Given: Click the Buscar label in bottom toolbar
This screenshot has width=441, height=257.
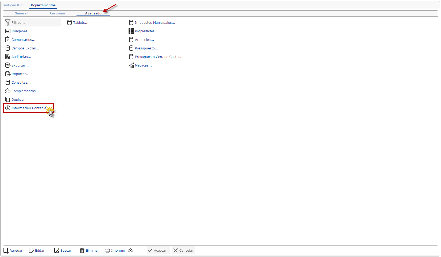Looking at the screenshot, I should pos(66,251).
